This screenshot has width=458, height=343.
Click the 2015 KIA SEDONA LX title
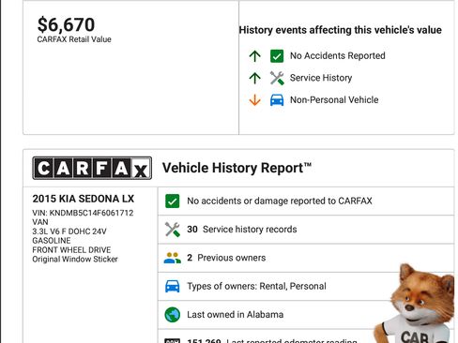coord(84,199)
